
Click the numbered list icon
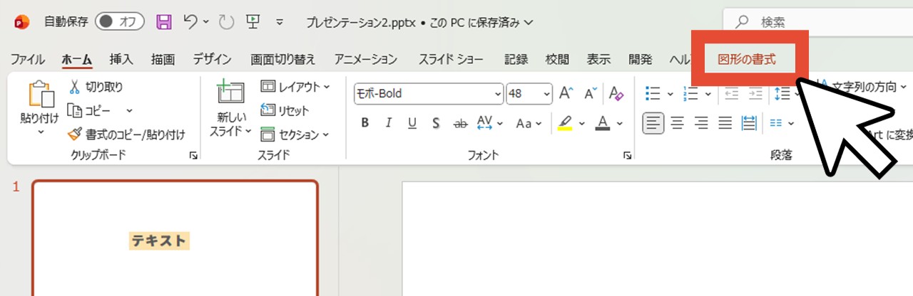tap(690, 93)
